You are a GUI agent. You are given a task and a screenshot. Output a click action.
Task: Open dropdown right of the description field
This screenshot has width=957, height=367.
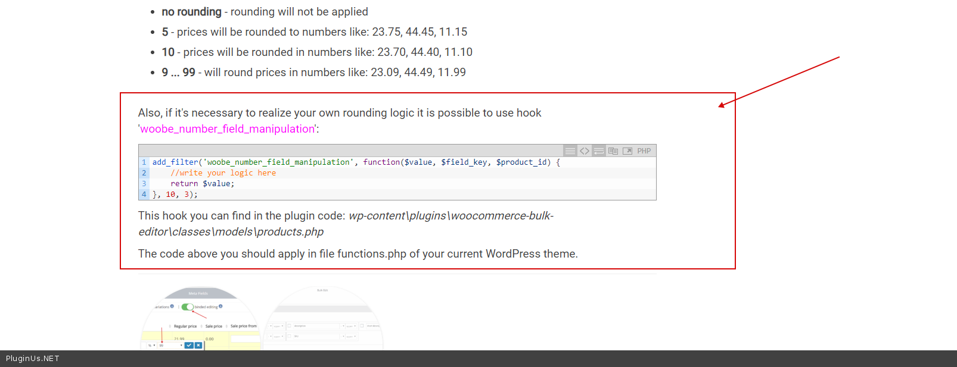(343, 326)
